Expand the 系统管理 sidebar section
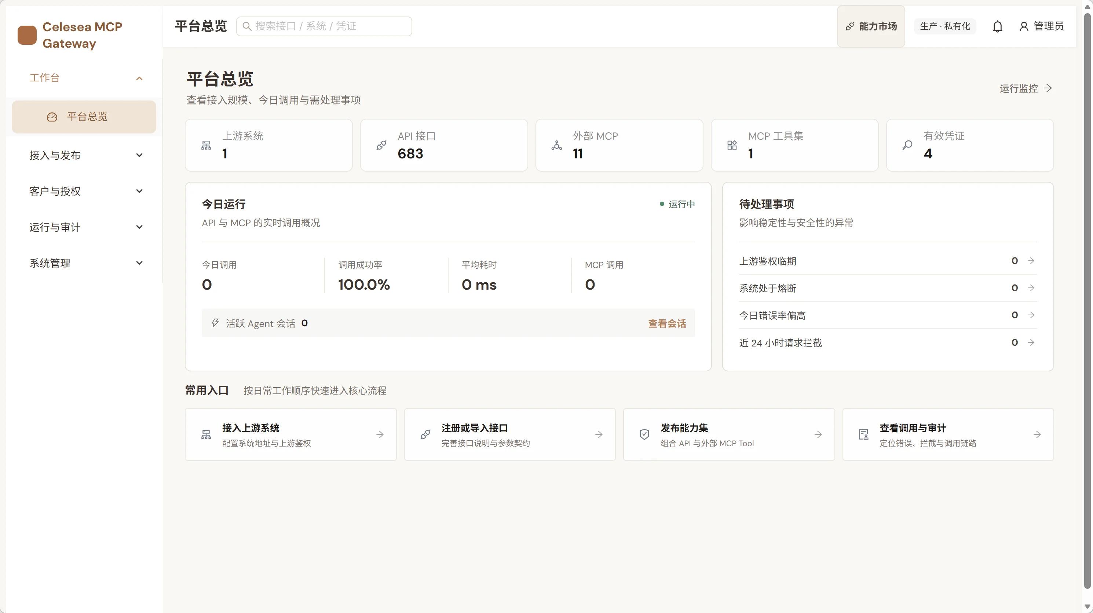Screen dimensions: 1093x613 click(x=84, y=263)
